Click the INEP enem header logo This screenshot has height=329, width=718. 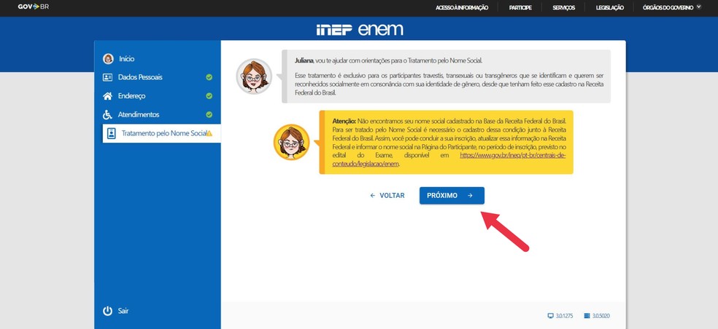pos(360,30)
